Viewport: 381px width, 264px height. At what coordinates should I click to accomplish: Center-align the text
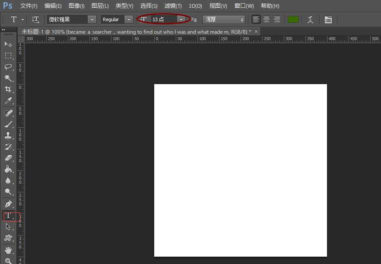point(267,19)
